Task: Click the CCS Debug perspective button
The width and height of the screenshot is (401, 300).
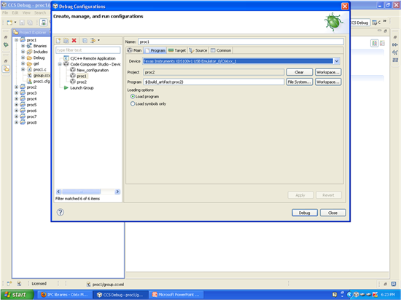Action: coord(359,23)
